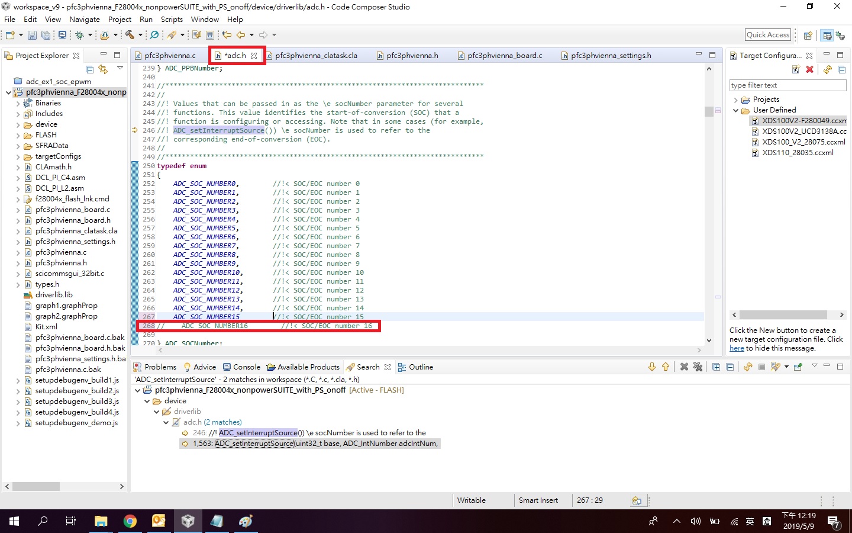The width and height of the screenshot is (852, 533).
Task: Click the Back navigation arrow in toolbar
Action: pos(241,35)
